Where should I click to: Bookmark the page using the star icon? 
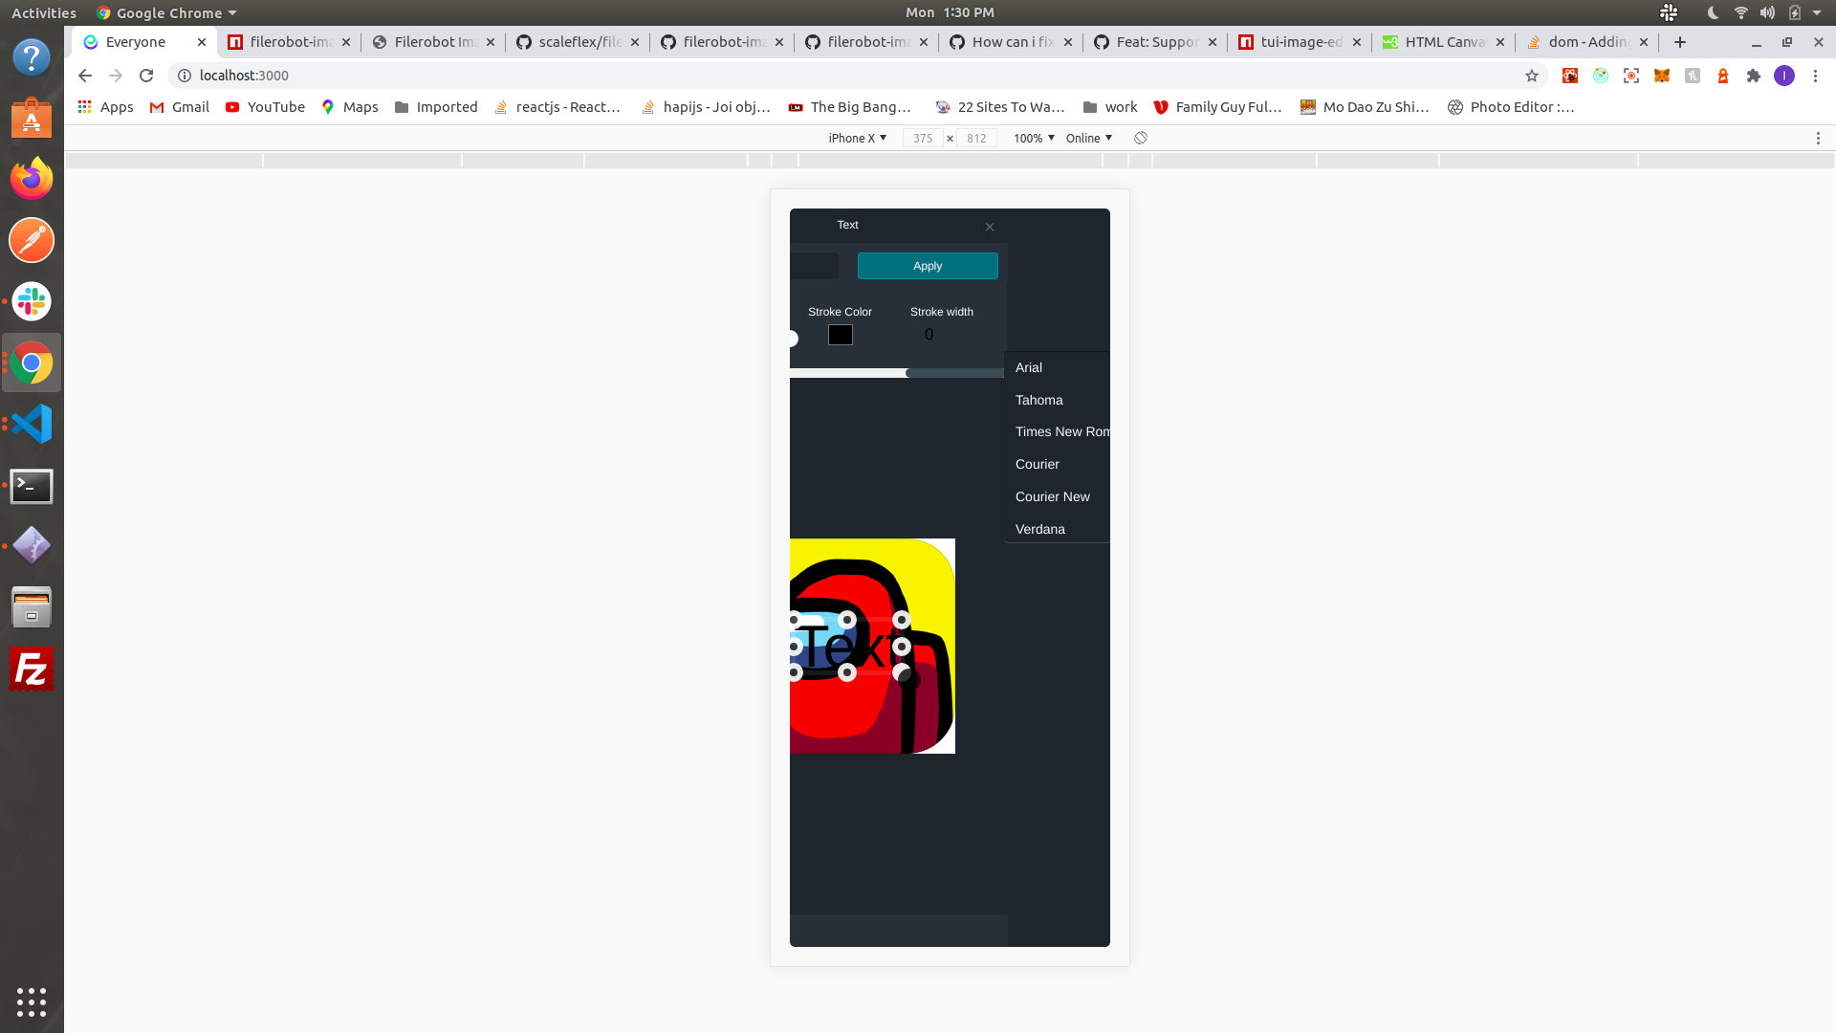coord(1533,76)
